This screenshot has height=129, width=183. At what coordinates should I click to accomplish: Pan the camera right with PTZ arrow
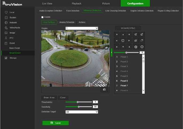click(129, 41)
